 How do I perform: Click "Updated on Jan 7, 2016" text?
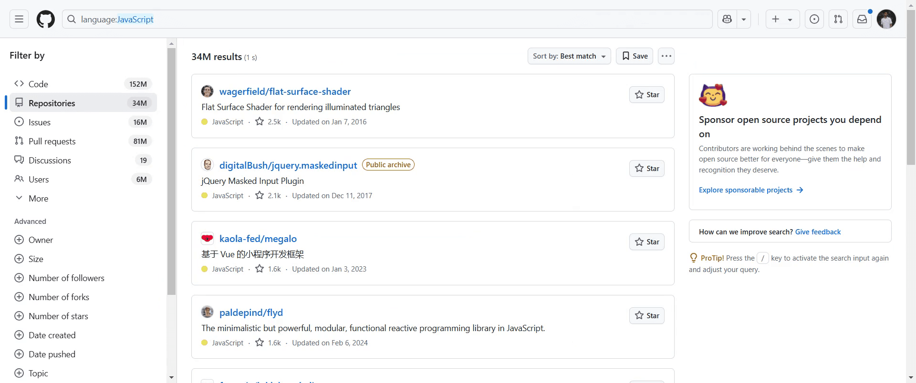(329, 122)
